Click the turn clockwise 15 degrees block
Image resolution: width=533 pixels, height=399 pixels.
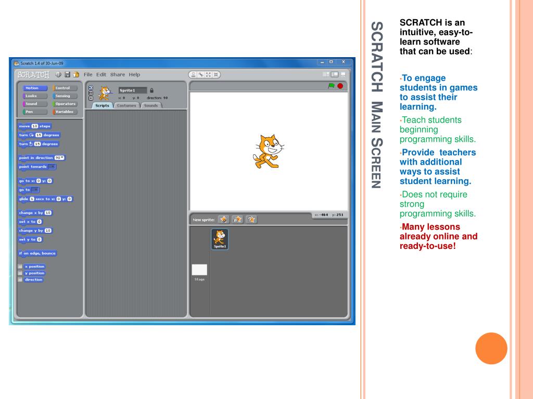click(x=39, y=135)
